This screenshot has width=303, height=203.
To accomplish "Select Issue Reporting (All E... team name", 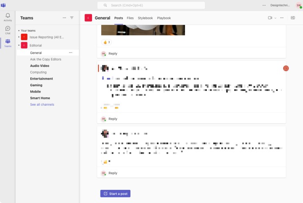I will click(x=47, y=37).
